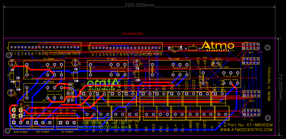The width and height of the screenshot is (286, 139).
Task: Select the 200.000mm width dimension label
Action: 139,5
